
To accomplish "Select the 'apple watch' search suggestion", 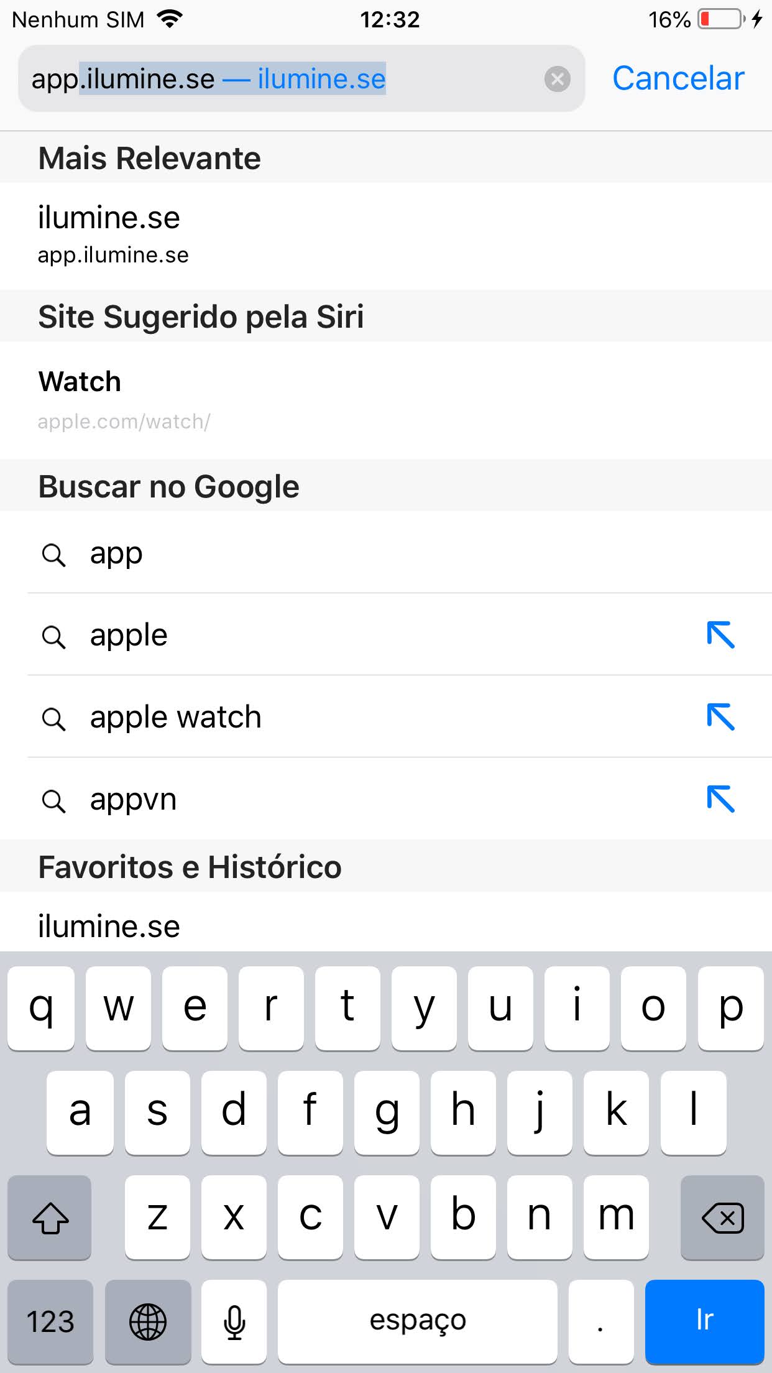I will coord(249,717).
